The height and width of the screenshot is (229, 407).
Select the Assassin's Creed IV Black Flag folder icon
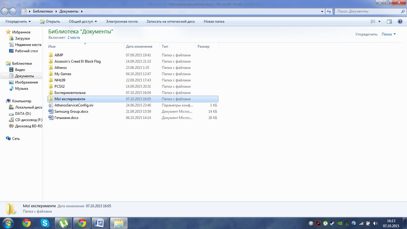[51, 61]
